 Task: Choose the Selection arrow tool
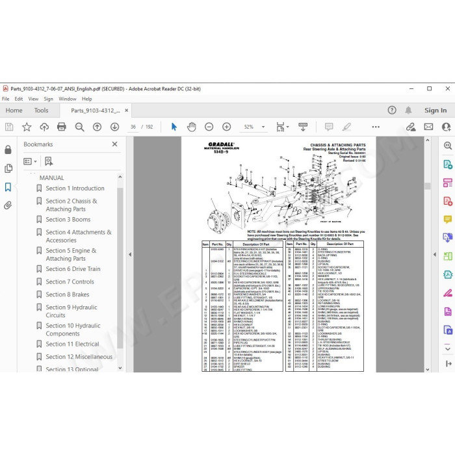(174, 127)
